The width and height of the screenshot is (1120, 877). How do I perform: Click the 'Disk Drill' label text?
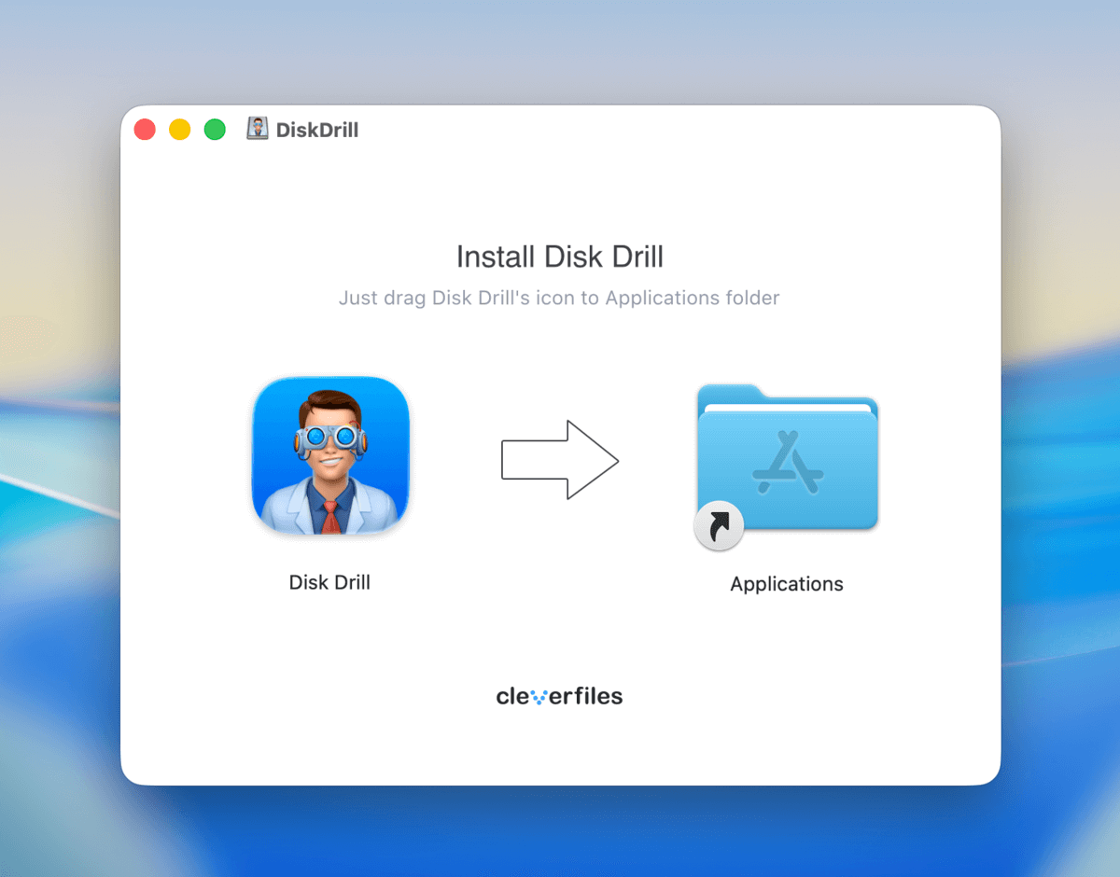click(329, 582)
